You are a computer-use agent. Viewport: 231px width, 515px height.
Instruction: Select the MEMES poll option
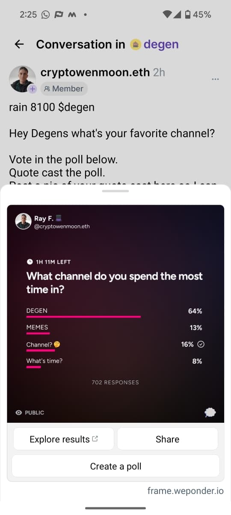(114, 330)
